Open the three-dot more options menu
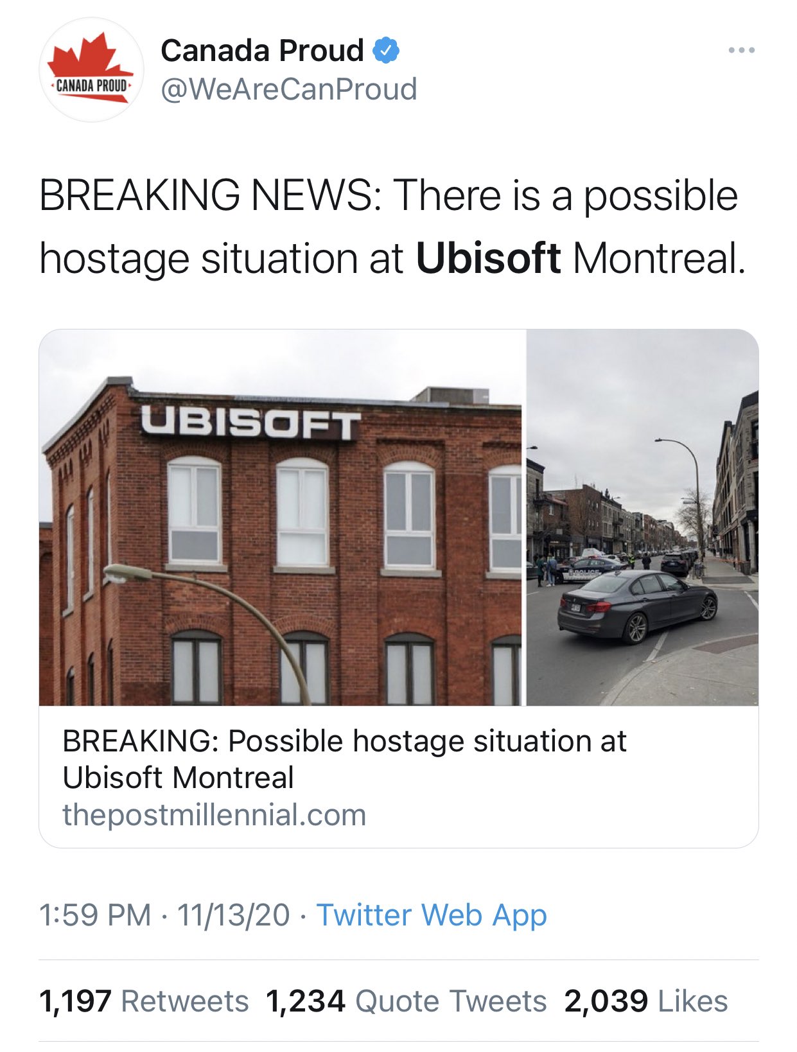This screenshot has height=1052, width=797. (741, 50)
